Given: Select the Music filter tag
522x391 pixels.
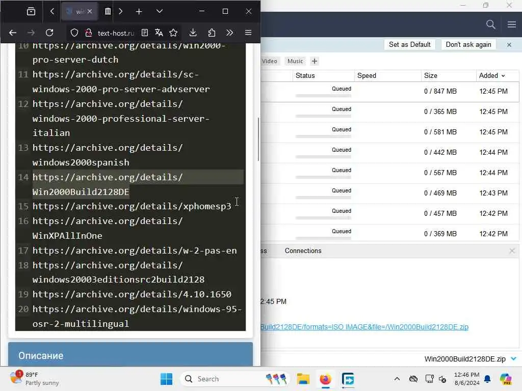Looking at the screenshot, I should coord(295,61).
